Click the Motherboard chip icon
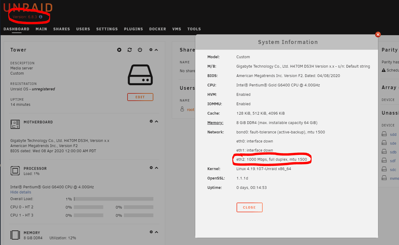 [x=15, y=124]
